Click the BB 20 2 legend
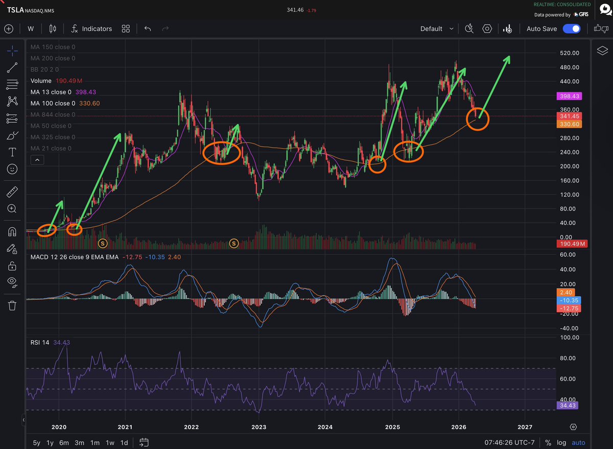 (x=45, y=69)
